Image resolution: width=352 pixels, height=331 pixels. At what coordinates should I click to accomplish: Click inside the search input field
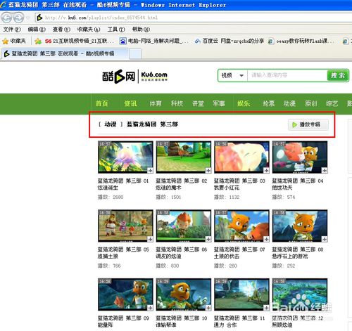tap(287, 75)
